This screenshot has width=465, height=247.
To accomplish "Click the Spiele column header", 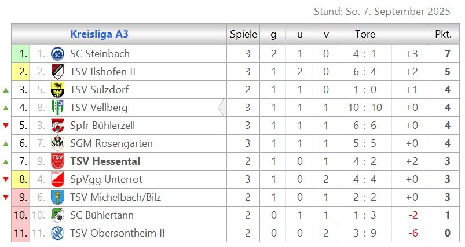I will (243, 34).
